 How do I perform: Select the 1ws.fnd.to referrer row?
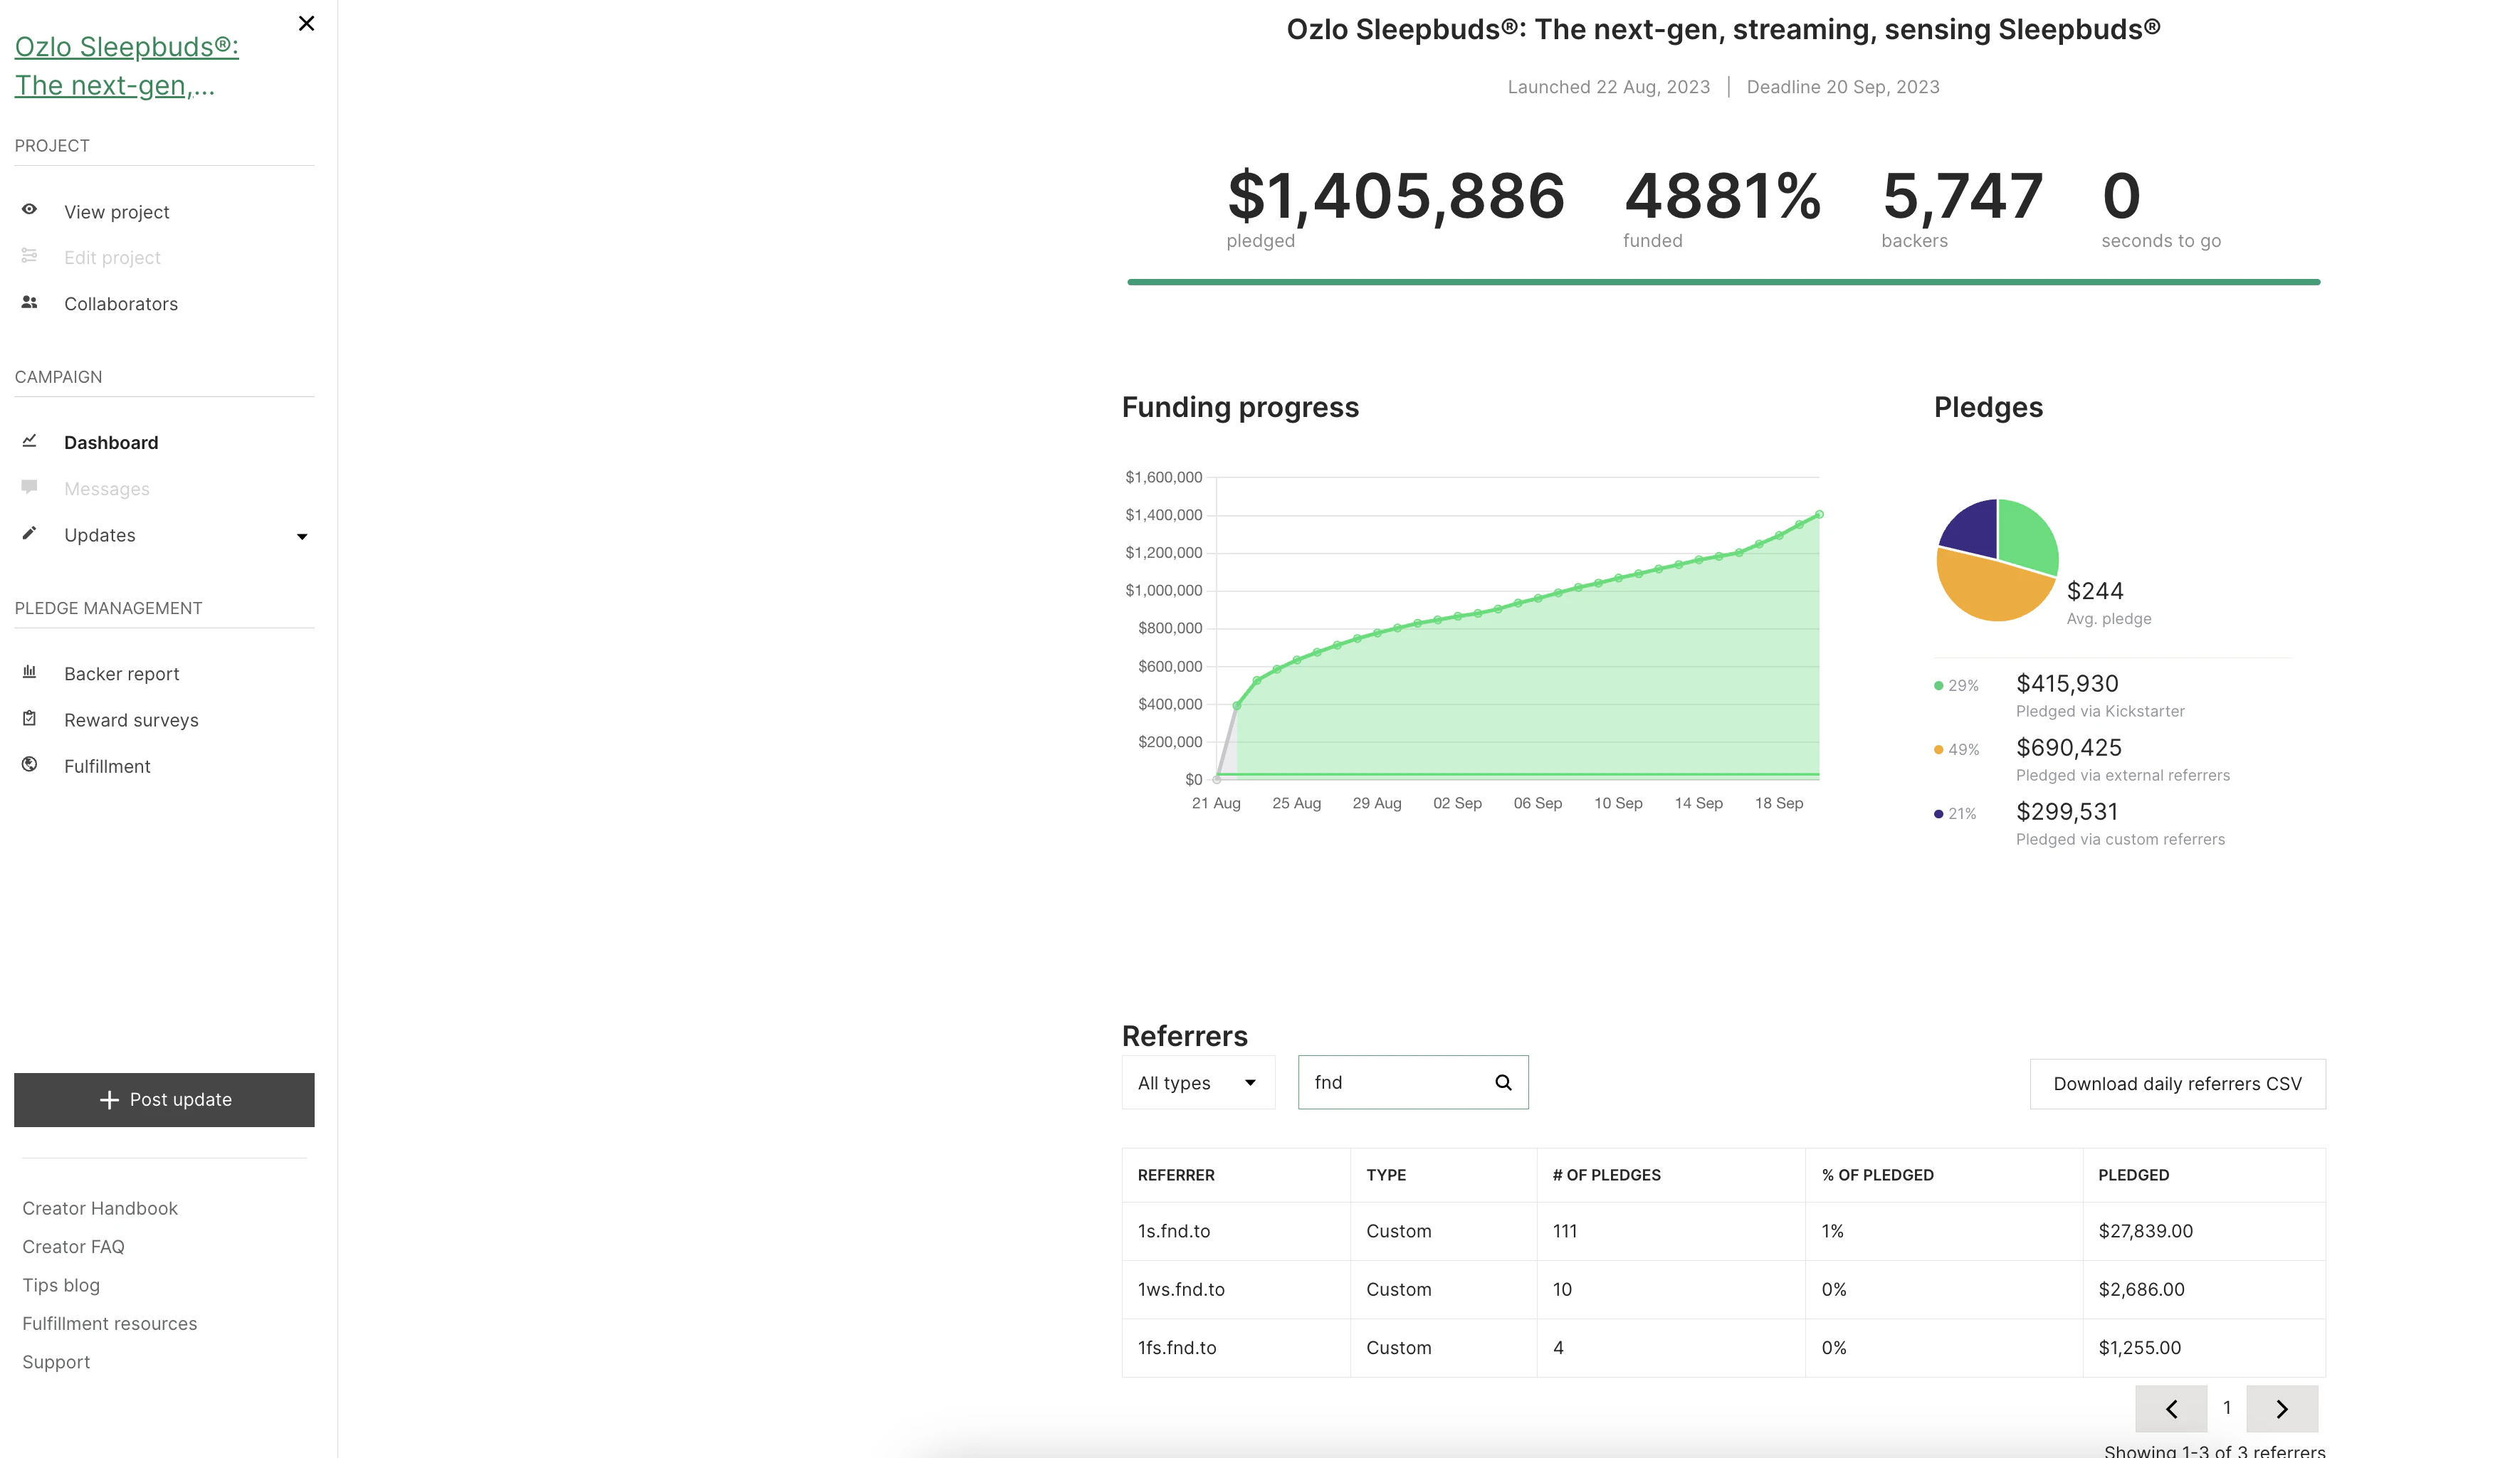pyautogui.click(x=1723, y=1290)
